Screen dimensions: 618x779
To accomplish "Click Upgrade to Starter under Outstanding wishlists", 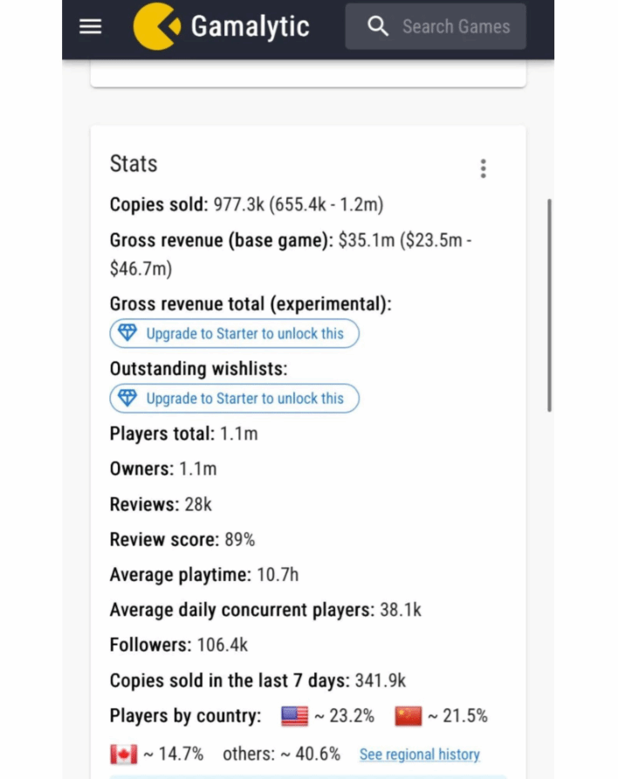I will point(244,398).
